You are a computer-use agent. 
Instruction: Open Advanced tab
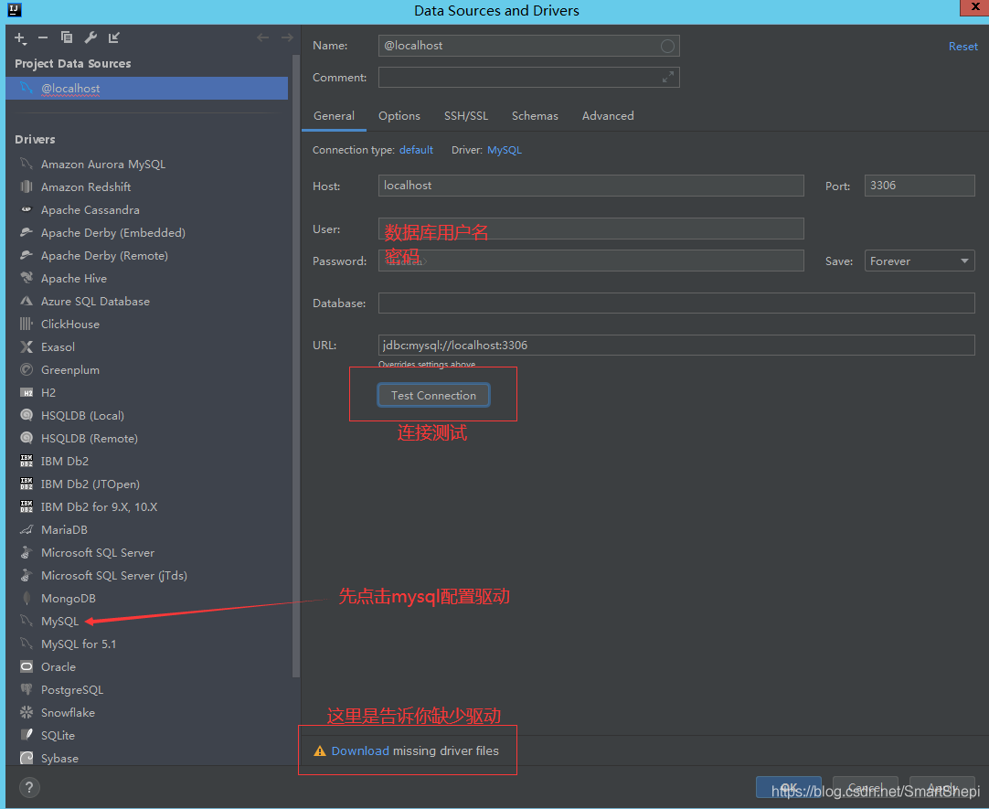pos(608,116)
